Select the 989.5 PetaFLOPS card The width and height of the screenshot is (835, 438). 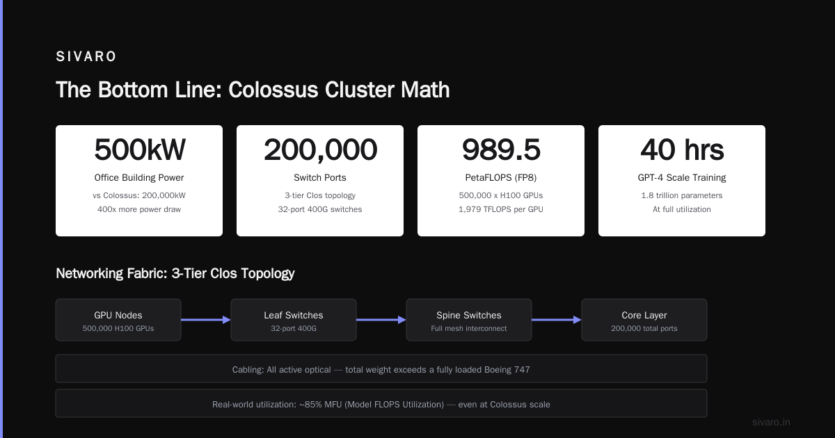[x=501, y=181]
